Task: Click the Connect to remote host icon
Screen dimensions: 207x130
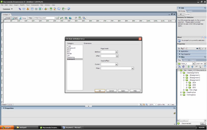Action: click(179, 67)
